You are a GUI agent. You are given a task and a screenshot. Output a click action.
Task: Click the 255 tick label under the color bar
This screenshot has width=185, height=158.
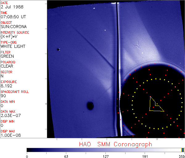[182, 156]
